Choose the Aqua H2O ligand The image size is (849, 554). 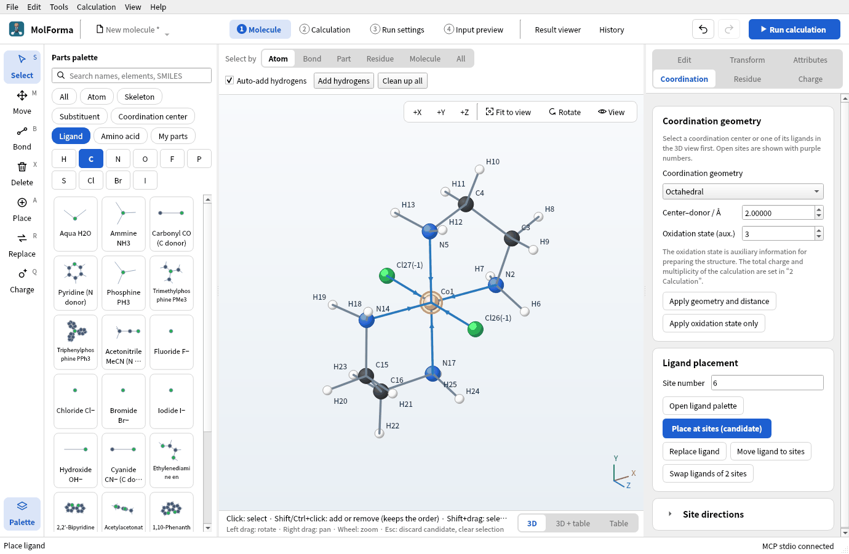pyautogui.click(x=76, y=224)
